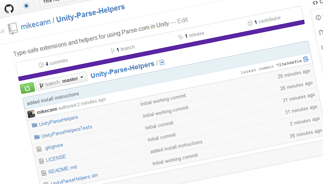This screenshot has height=184, width=323.
Task: Open the LICENSE file
Action: (x=56, y=158)
